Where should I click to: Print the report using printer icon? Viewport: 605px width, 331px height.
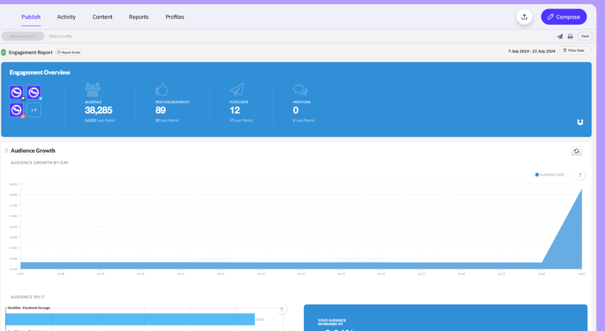pyautogui.click(x=570, y=36)
